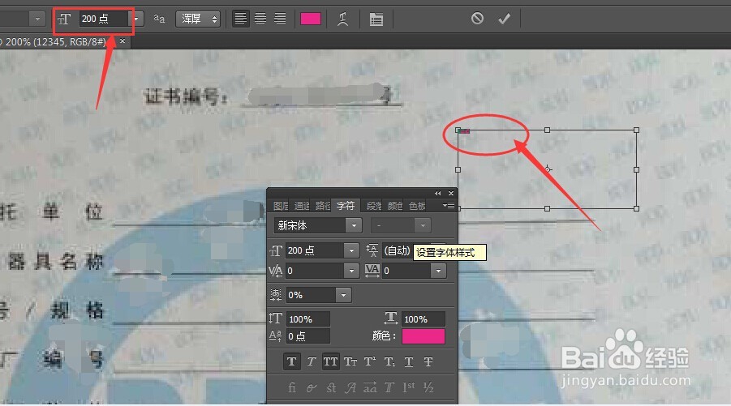Switch to the 色板 panel tab
The height and width of the screenshot is (406, 731).
coord(417,206)
